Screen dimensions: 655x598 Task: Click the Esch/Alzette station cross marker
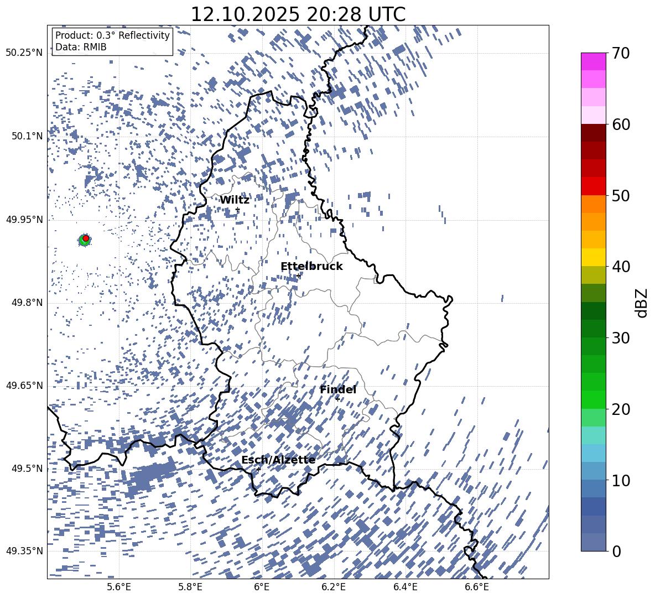(258, 469)
